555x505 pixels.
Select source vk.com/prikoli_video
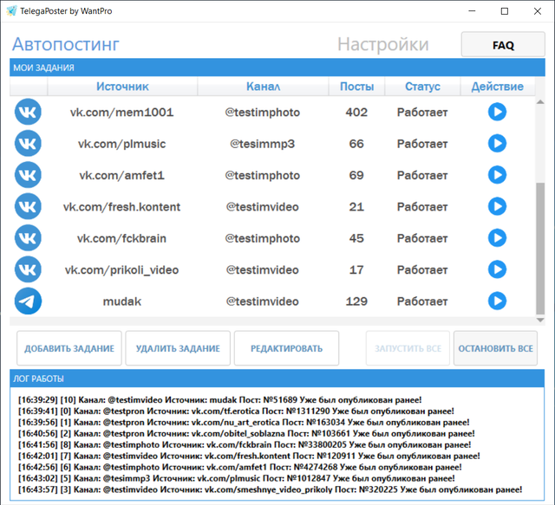[x=121, y=270]
